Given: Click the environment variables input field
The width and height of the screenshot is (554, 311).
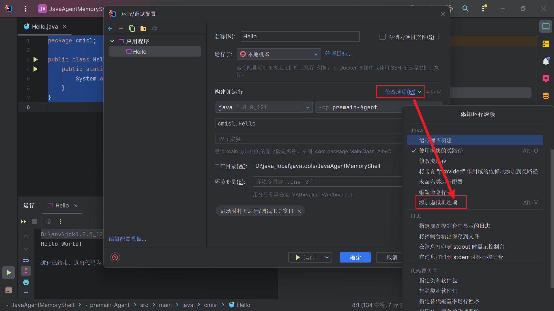Looking at the screenshot, I should (327, 182).
